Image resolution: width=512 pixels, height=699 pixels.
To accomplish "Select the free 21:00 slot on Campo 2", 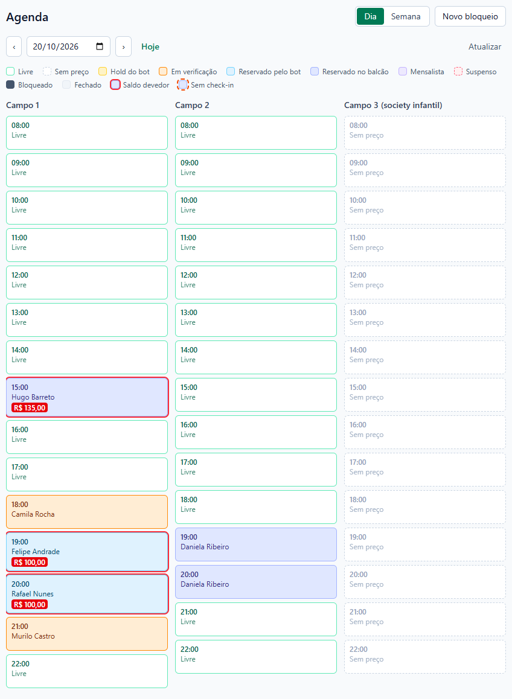I will point(256,619).
